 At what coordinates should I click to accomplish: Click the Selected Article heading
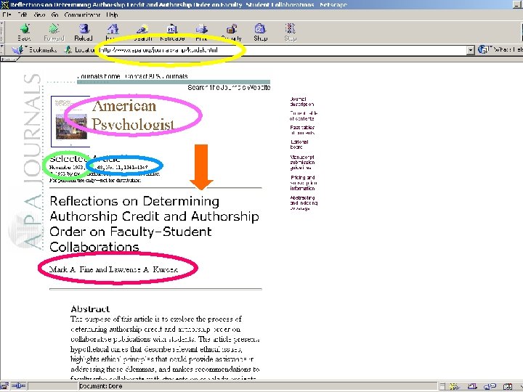click(x=85, y=159)
